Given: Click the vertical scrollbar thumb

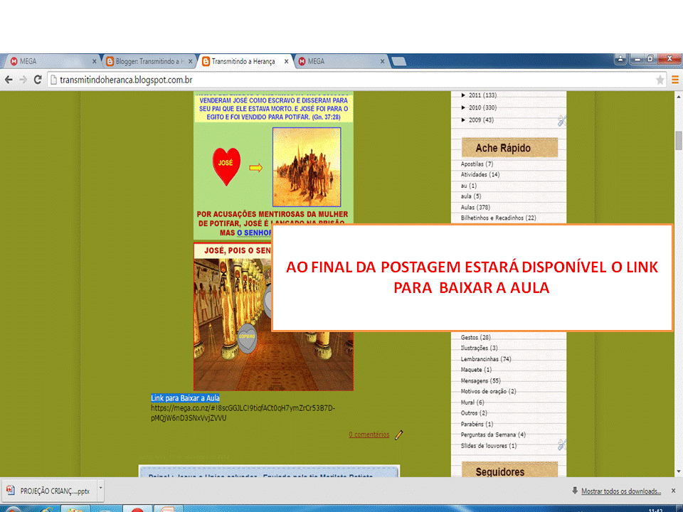Looking at the screenshot, I should (679, 141).
